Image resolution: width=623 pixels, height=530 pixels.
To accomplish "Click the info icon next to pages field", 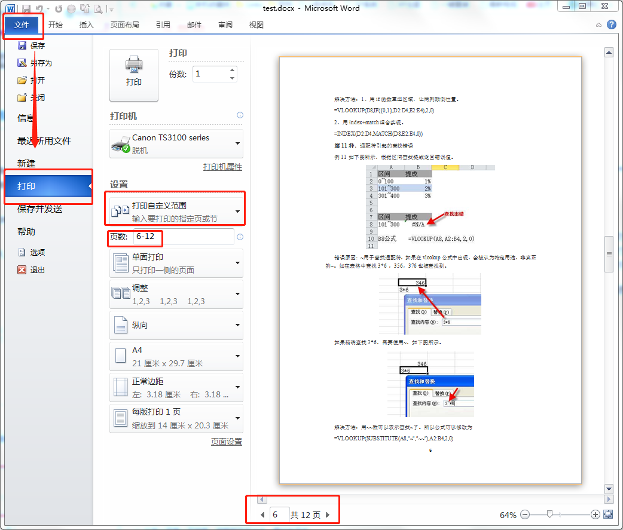I will pos(240,237).
